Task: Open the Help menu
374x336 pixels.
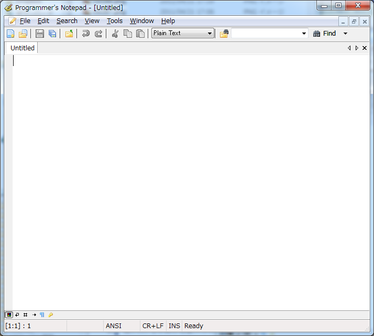Action: point(168,21)
